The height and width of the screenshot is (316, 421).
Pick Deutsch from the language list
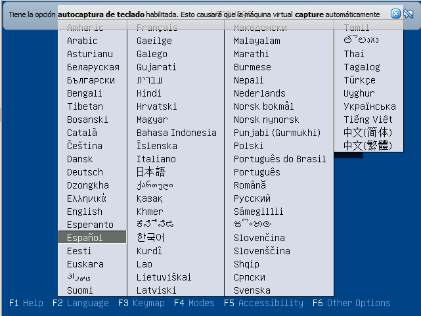[x=85, y=172]
